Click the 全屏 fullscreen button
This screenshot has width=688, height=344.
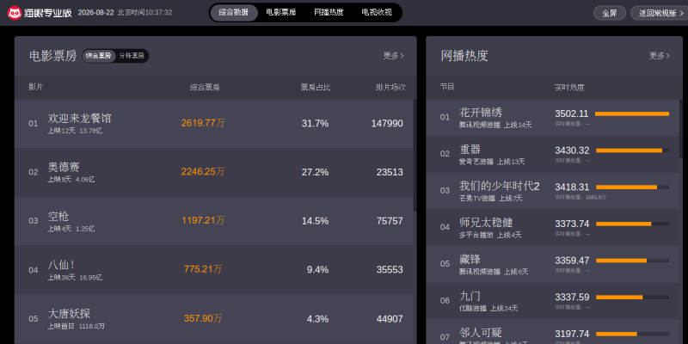pyautogui.click(x=610, y=13)
